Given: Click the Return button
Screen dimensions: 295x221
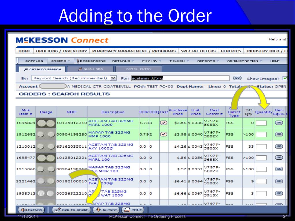Looking at the screenshot, I should point(31,210).
